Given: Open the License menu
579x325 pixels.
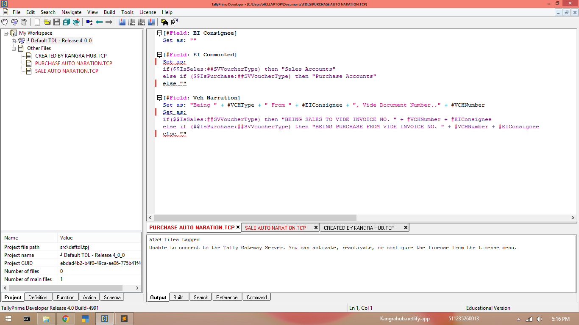Looking at the screenshot, I should (148, 12).
